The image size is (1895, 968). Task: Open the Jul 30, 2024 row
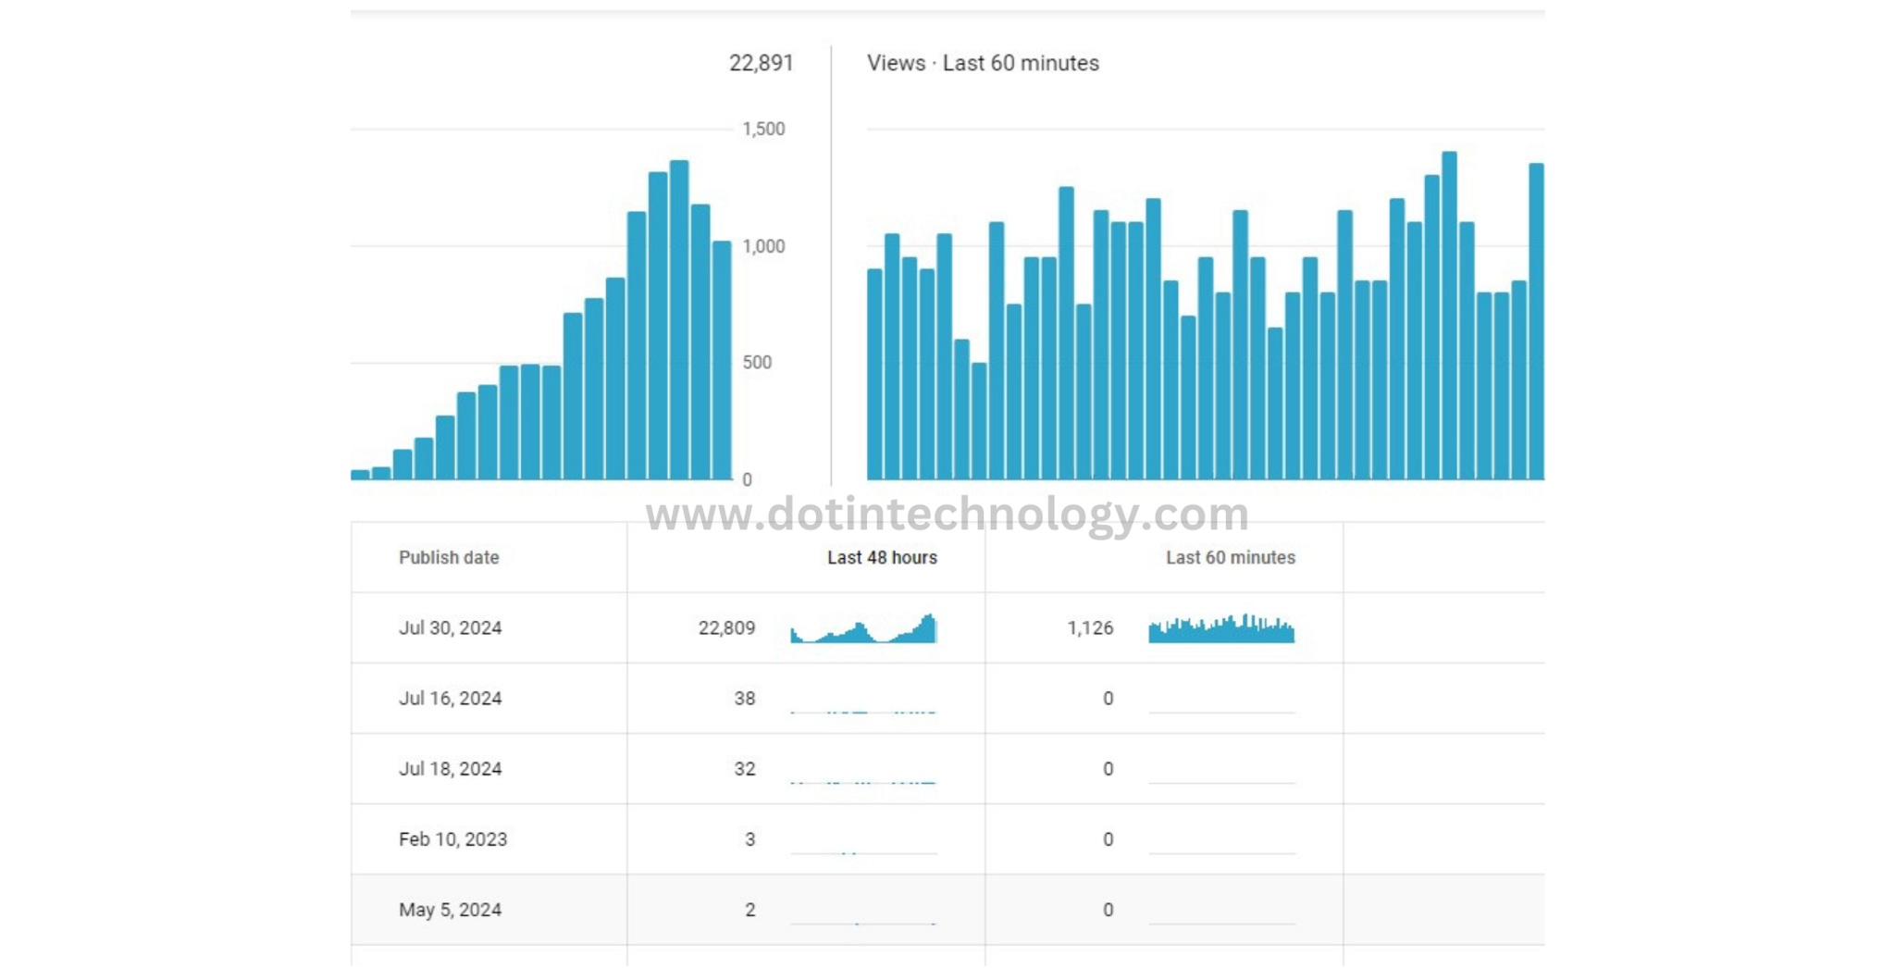[x=947, y=627]
